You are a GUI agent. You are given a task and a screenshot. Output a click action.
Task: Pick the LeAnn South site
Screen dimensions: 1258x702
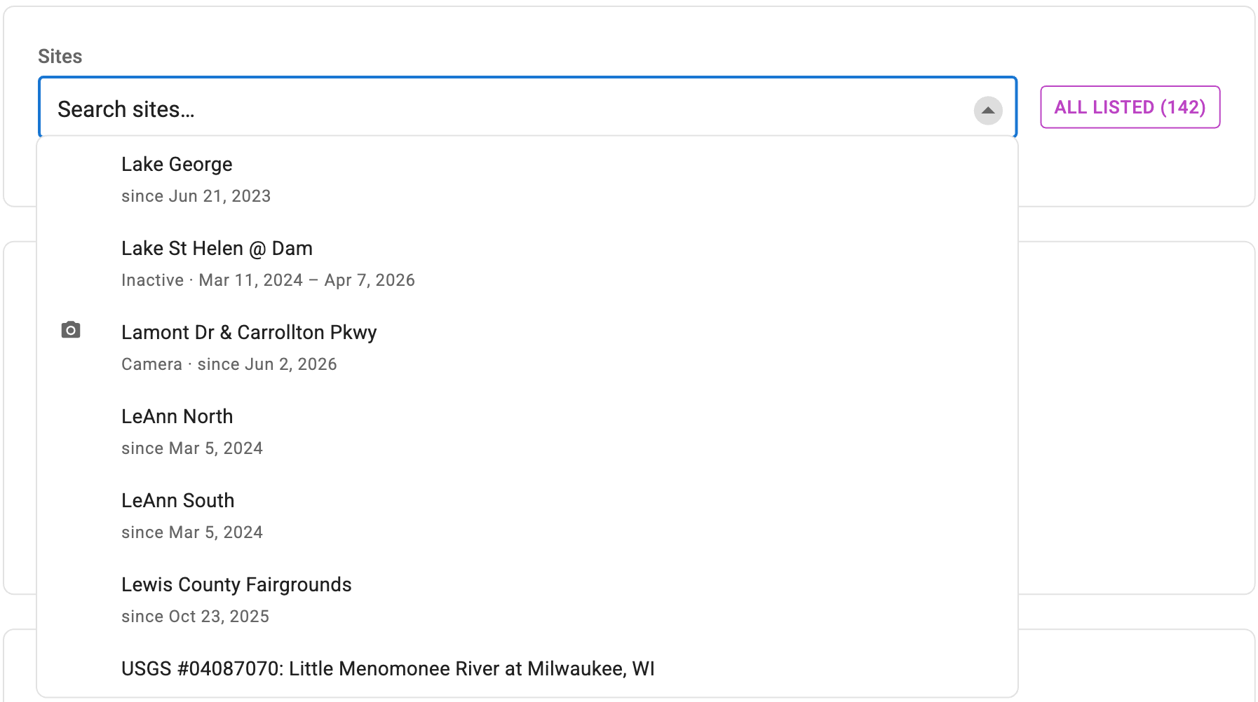(x=527, y=516)
